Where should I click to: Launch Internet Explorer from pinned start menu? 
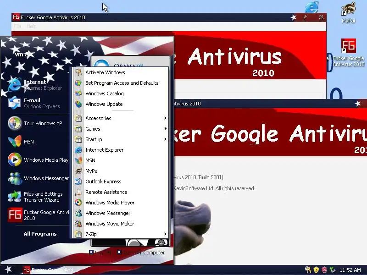click(x=38, y=85)
